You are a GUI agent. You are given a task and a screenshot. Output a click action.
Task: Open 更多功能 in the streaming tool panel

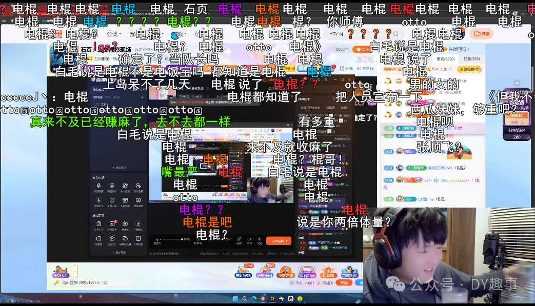click(x=118, y=253)
